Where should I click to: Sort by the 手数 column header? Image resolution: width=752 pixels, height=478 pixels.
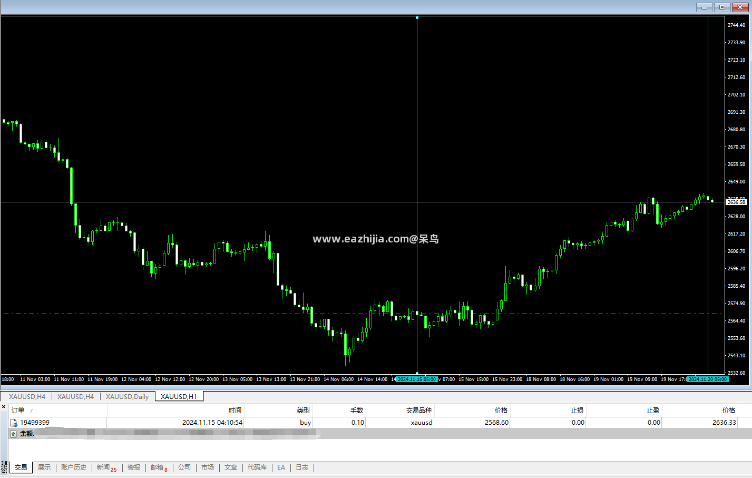point(339,410)
